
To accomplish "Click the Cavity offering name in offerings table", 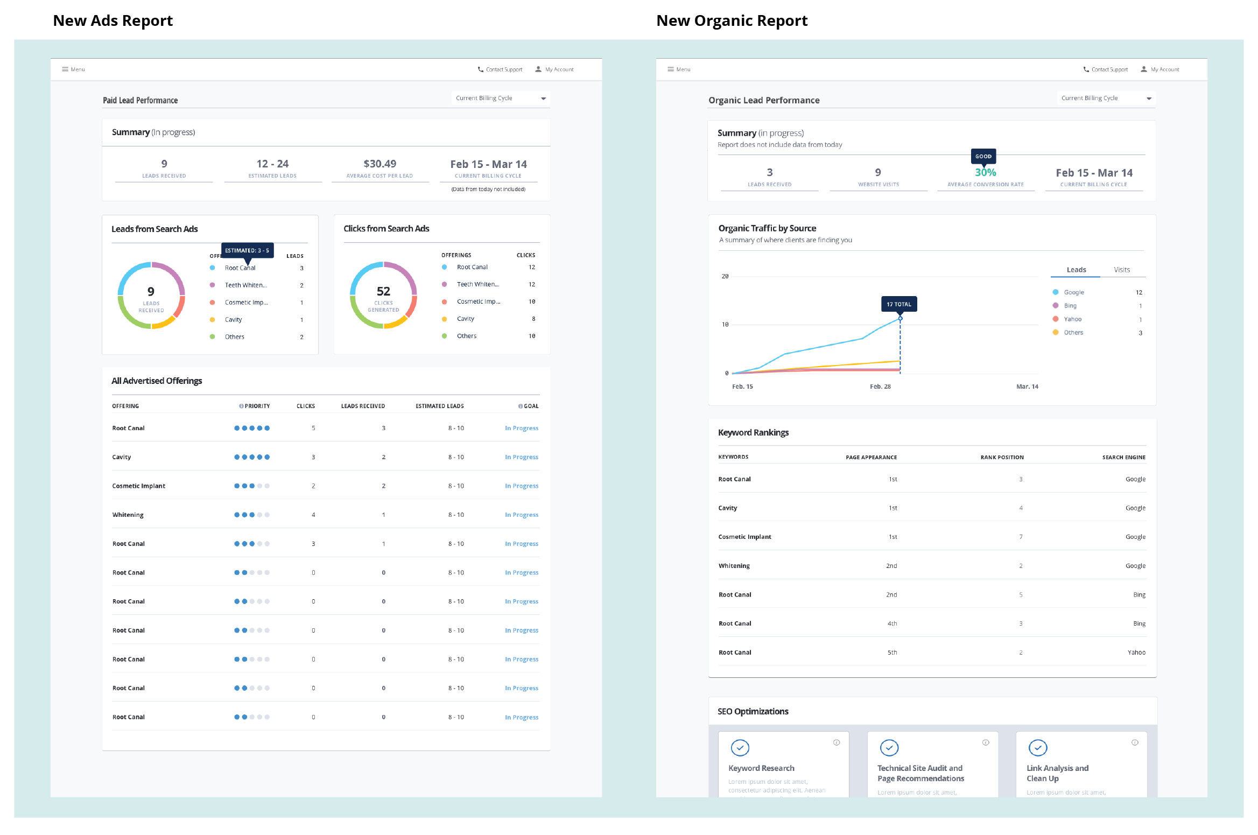I will (121, 457).
